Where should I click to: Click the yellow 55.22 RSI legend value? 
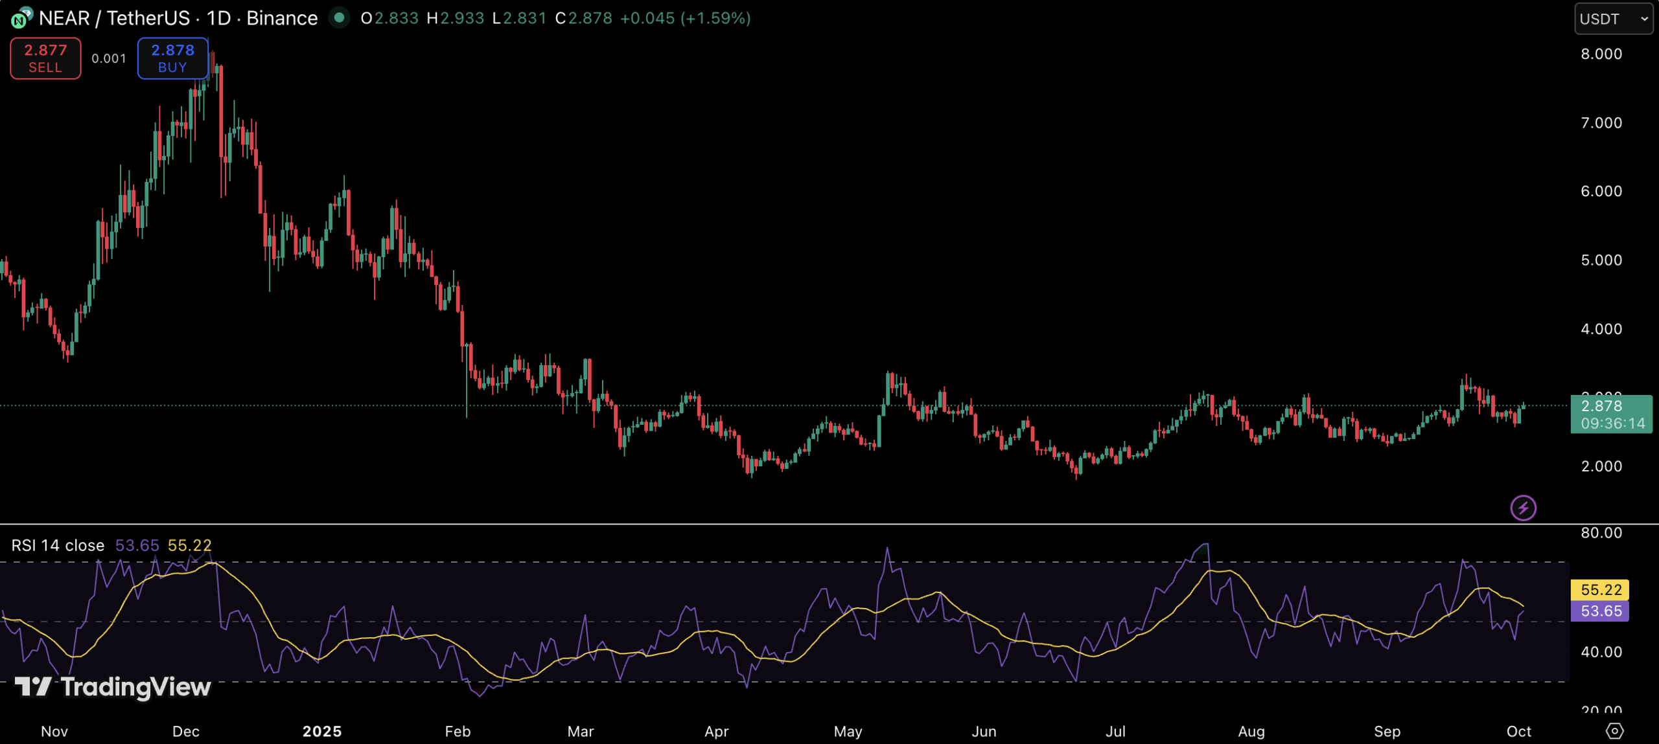point(189,545)
